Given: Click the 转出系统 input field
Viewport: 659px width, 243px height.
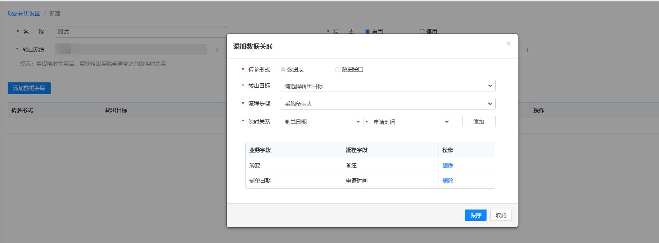Looking at the screenshot, I should click(x=131, y=50).
